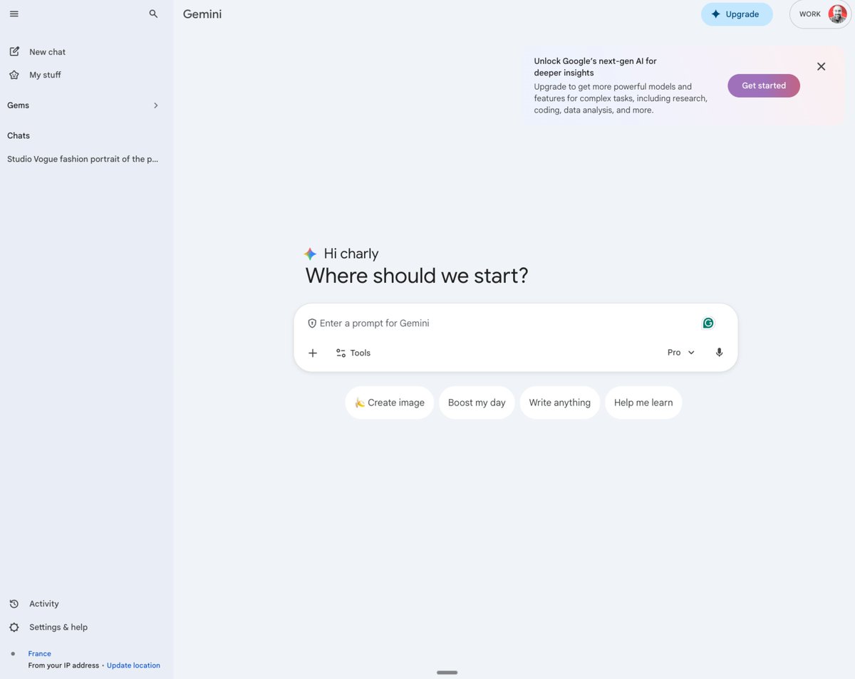Select the Write anything chip
The height and width of the screenshot is (679, 855).
tap(560, 403)
